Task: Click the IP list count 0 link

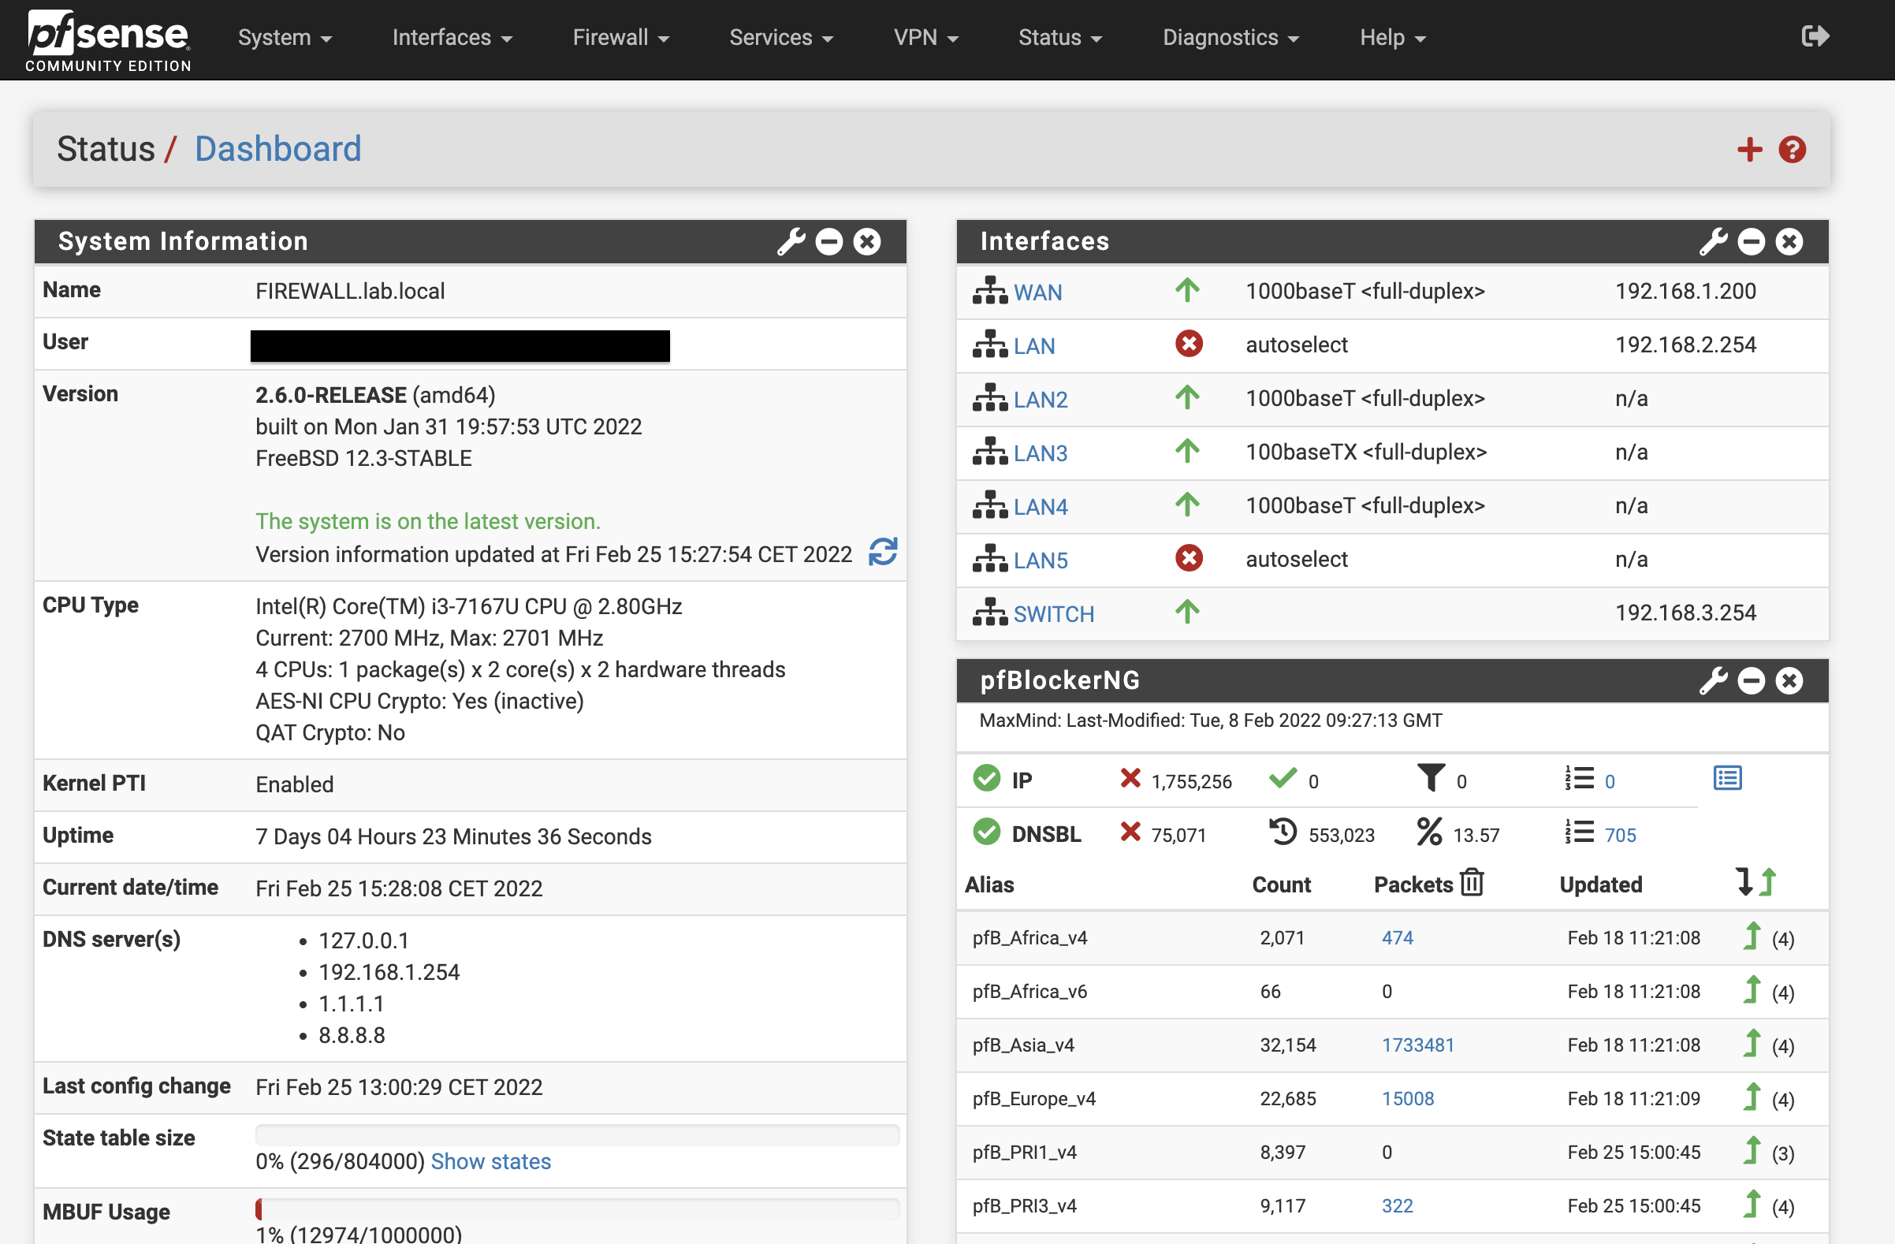Action: pos(1610,781)
